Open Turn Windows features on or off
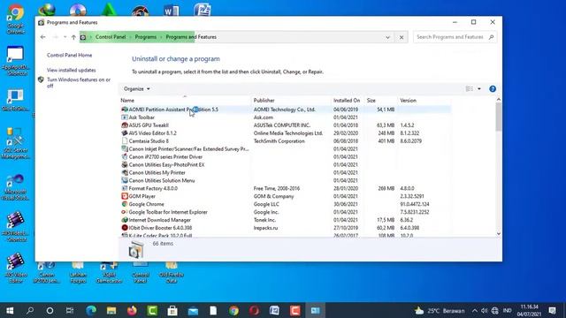This screenshot has width=566, height=318. [79, 82]
